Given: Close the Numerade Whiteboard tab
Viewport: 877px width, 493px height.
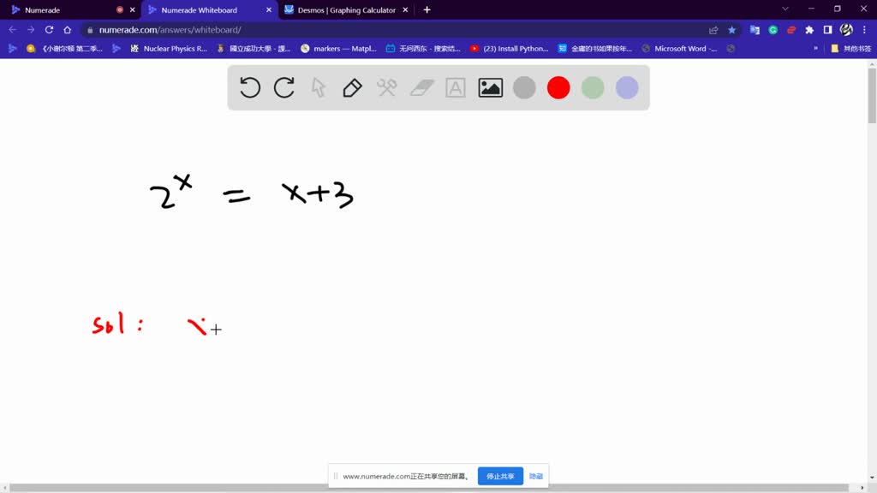Looking at the screenshot, I should click(268, 10).
